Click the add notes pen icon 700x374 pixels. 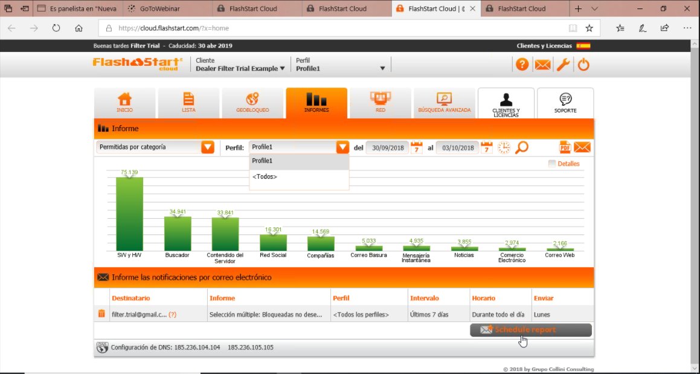[x=643, y=28]
